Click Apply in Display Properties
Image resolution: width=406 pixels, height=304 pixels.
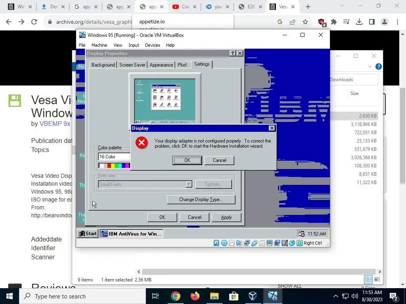226,217
